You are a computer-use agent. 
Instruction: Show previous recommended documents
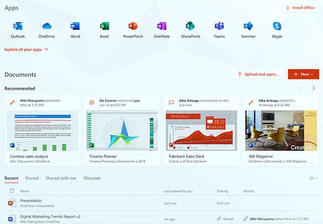tap(301, 88)
